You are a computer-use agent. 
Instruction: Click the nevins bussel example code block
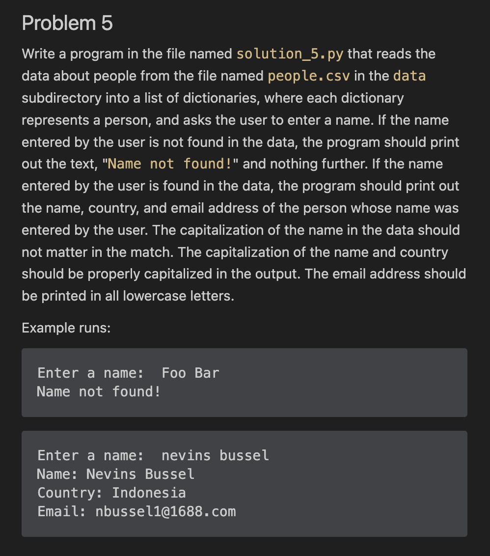[x=245, y=484]
